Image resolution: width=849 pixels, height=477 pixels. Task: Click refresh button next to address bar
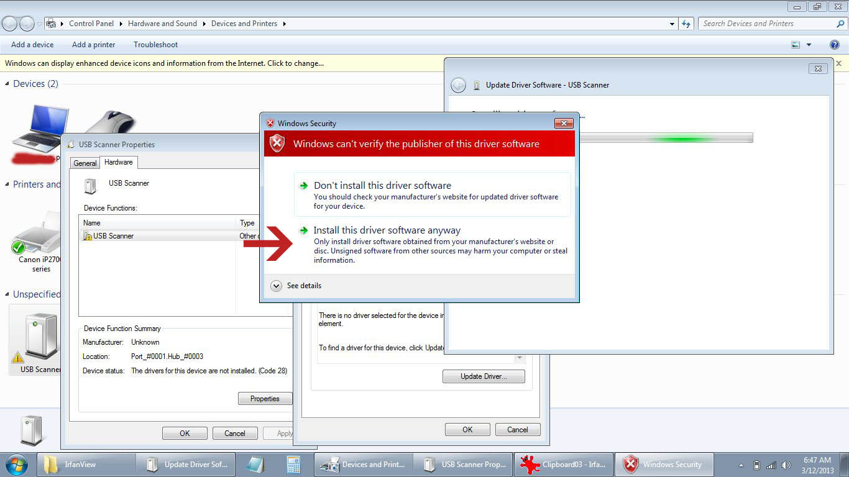click(x=686, y=24)
